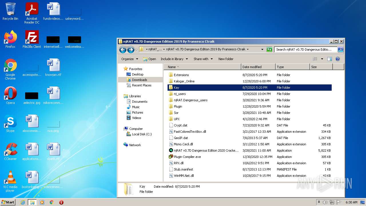Screen dimensions: 366x206
Task: Launch Acrobat Reader DC from desktop
Action: click(32, 13)
